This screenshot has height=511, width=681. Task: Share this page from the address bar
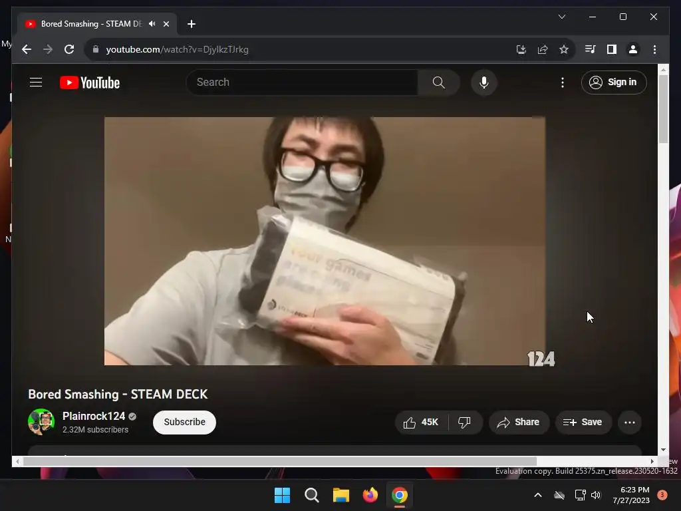tap(543, 49)
